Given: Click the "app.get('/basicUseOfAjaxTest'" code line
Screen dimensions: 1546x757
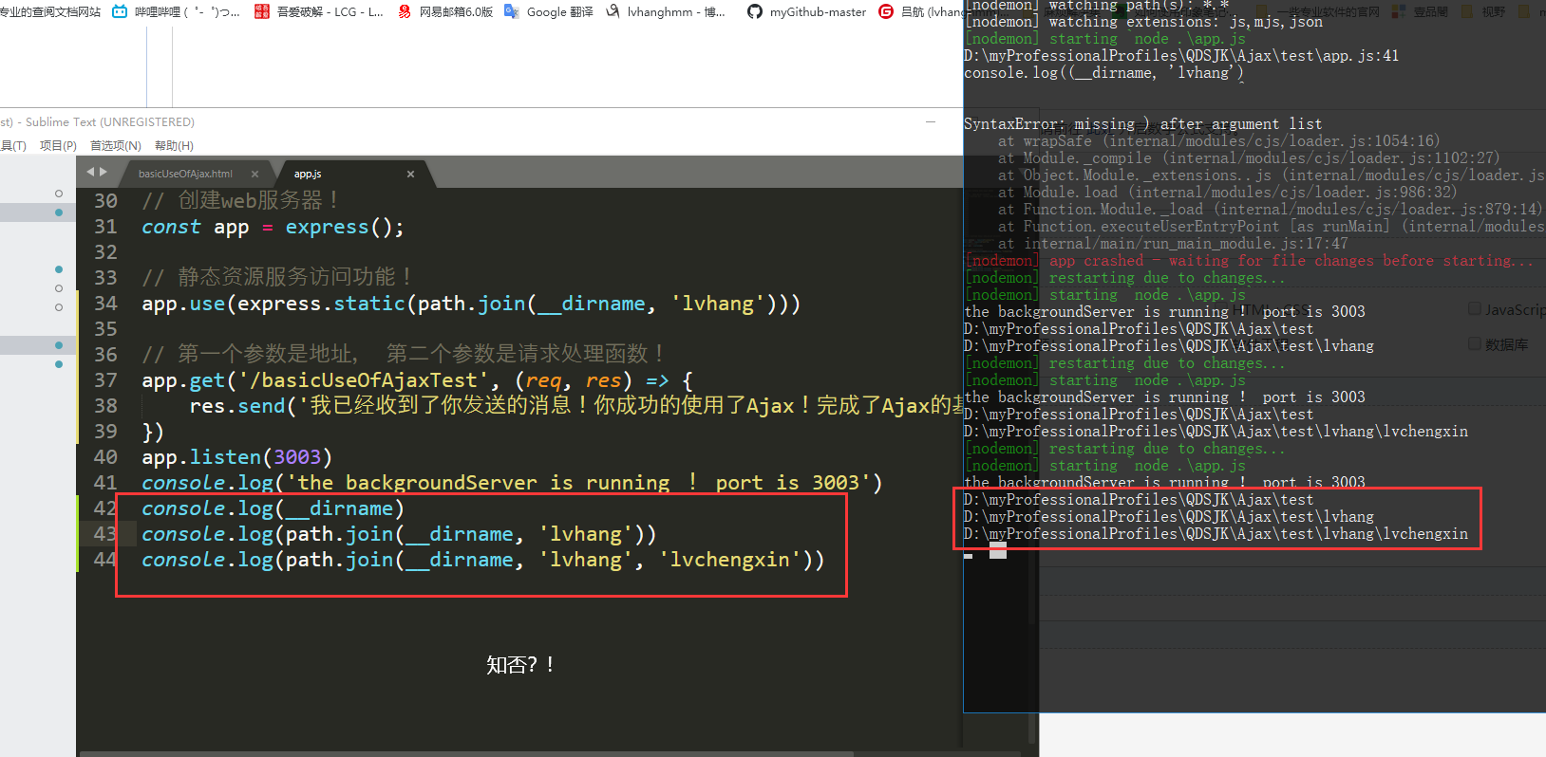Looking at the screenshot, I should coord(417,380).
